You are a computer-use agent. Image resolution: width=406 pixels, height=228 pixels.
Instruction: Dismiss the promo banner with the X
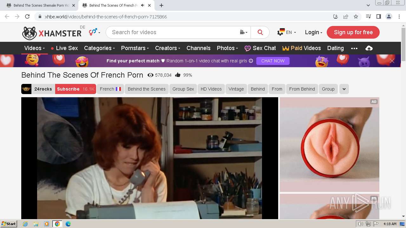(x=392, y=61)
